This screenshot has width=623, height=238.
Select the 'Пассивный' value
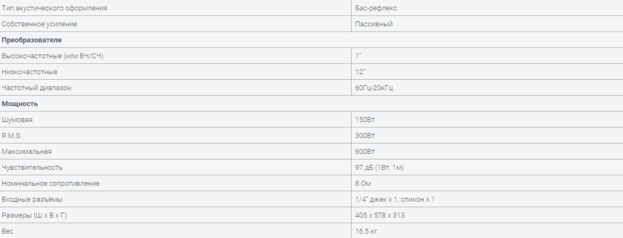[374, 24]
